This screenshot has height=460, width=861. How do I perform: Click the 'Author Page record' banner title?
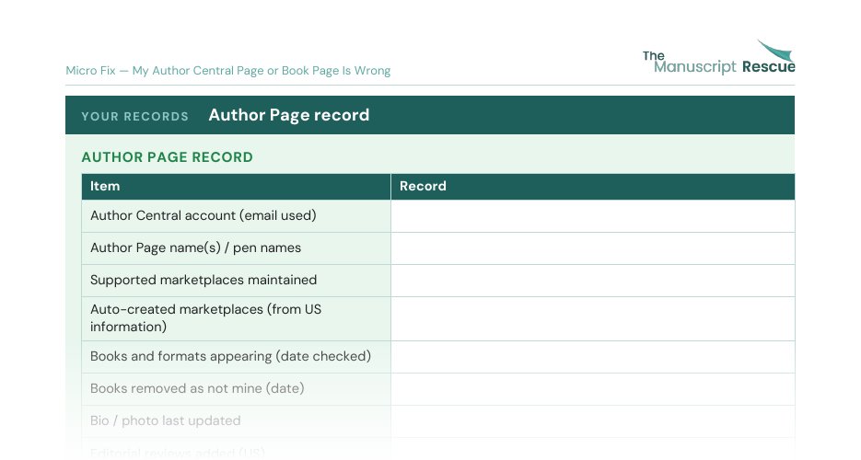(289, 115)
